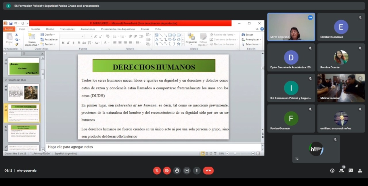Turn on the camera in meeting controls
Screen dimensions: 368x186
[167, 170]
